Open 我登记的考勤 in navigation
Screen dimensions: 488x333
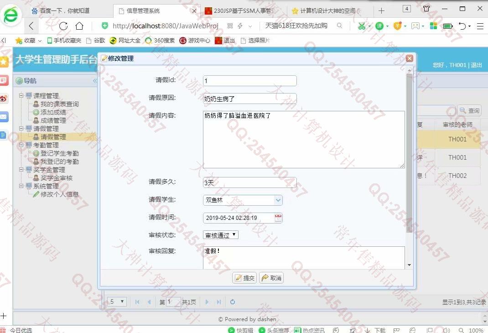(59, 161)
